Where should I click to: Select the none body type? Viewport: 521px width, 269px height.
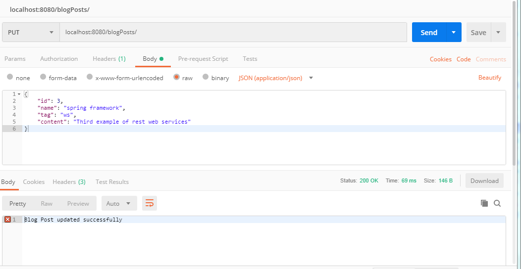[x=10, y=77]
